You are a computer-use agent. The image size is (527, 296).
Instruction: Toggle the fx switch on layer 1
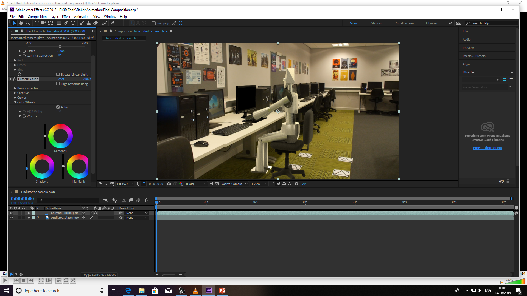tap(96, 213)
